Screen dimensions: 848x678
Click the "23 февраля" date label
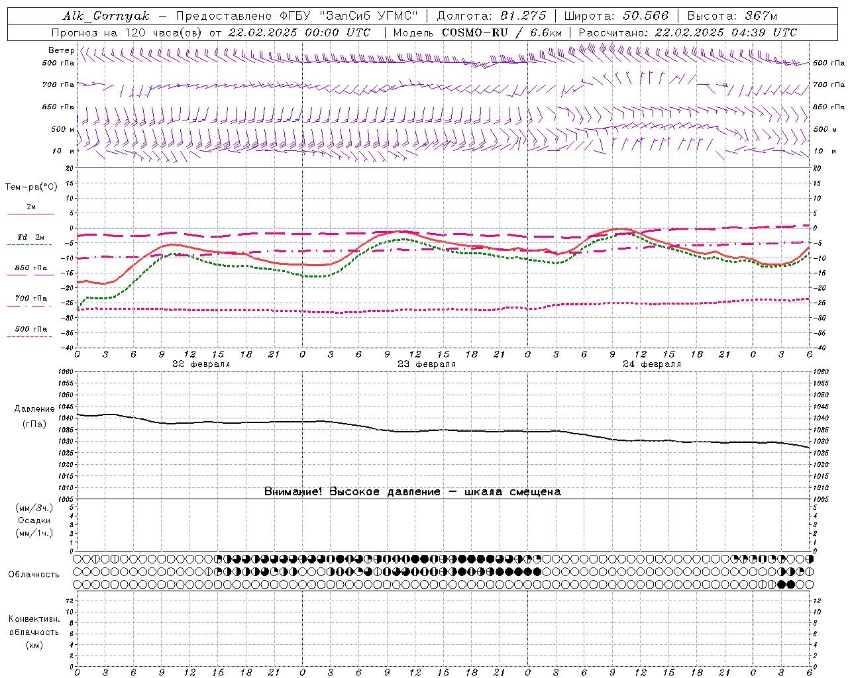pos(427,364)
